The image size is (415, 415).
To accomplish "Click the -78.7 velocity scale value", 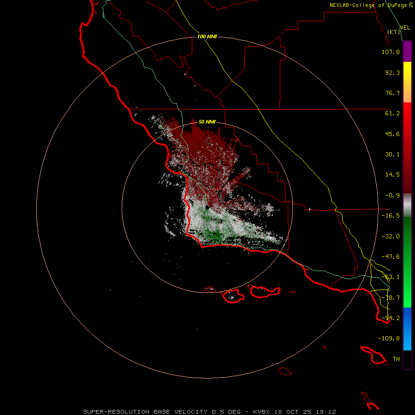I will pyautogui.click(x=391, y=298).
